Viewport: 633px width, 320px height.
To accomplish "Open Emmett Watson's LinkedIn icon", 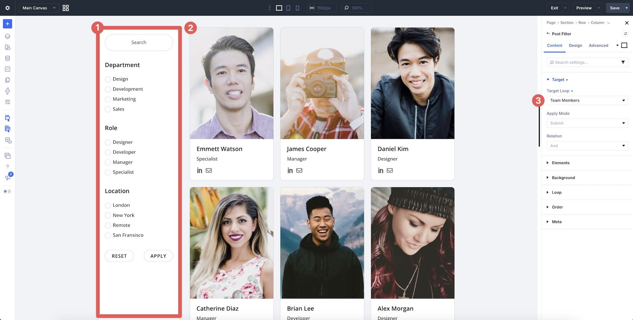I will (x=199, y=170).
